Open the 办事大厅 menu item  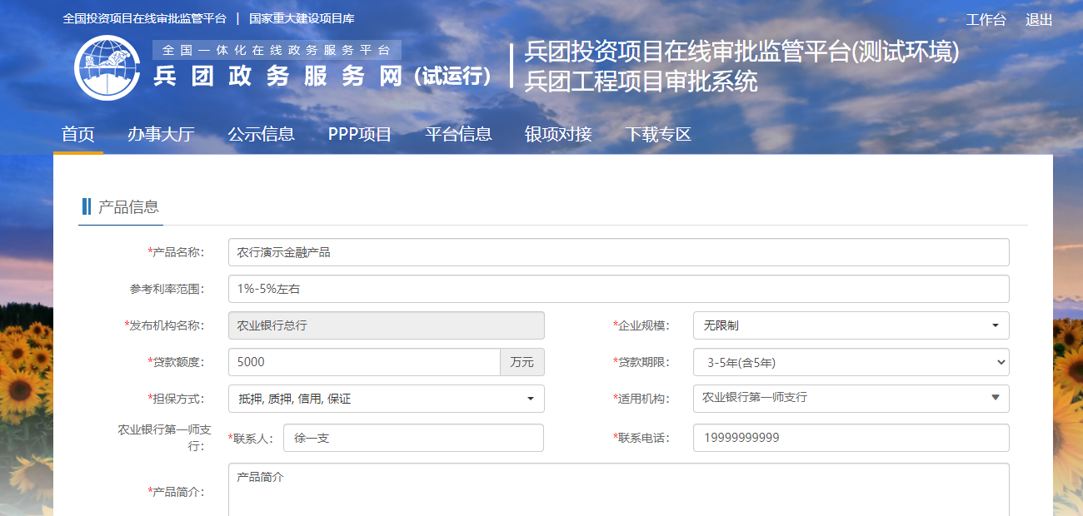tap(161, 134)
